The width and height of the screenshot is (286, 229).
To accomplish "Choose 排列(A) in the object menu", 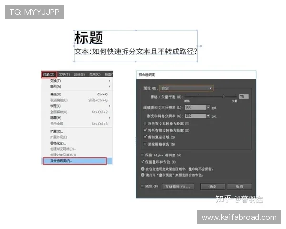I will 77,86.
